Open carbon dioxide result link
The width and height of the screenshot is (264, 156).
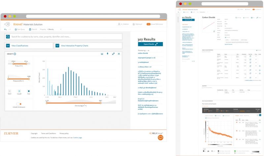click(x=143, y=53)
